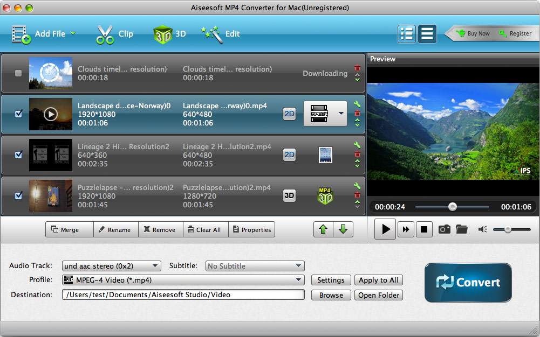
Task: Select "Puzzlelapse…ution)2.mp4" output name
Action: pyautogui.click(x=227, y=187)
